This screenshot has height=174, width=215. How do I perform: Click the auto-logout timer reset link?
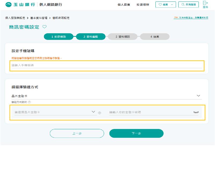pyautogui.click(x=191, y=17)
